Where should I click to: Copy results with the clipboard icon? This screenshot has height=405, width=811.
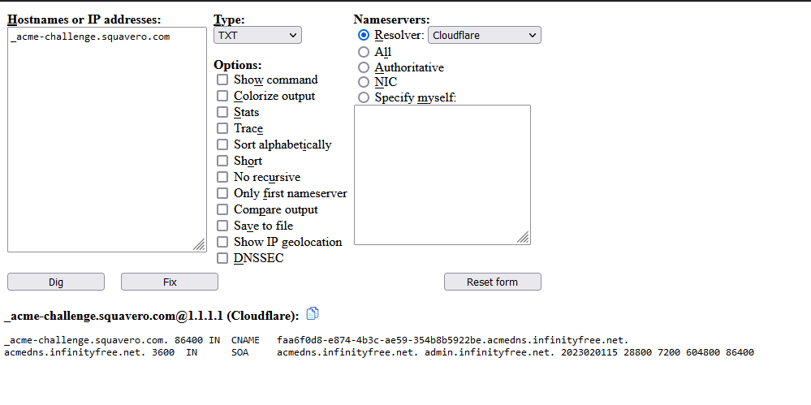pos(313,313)
